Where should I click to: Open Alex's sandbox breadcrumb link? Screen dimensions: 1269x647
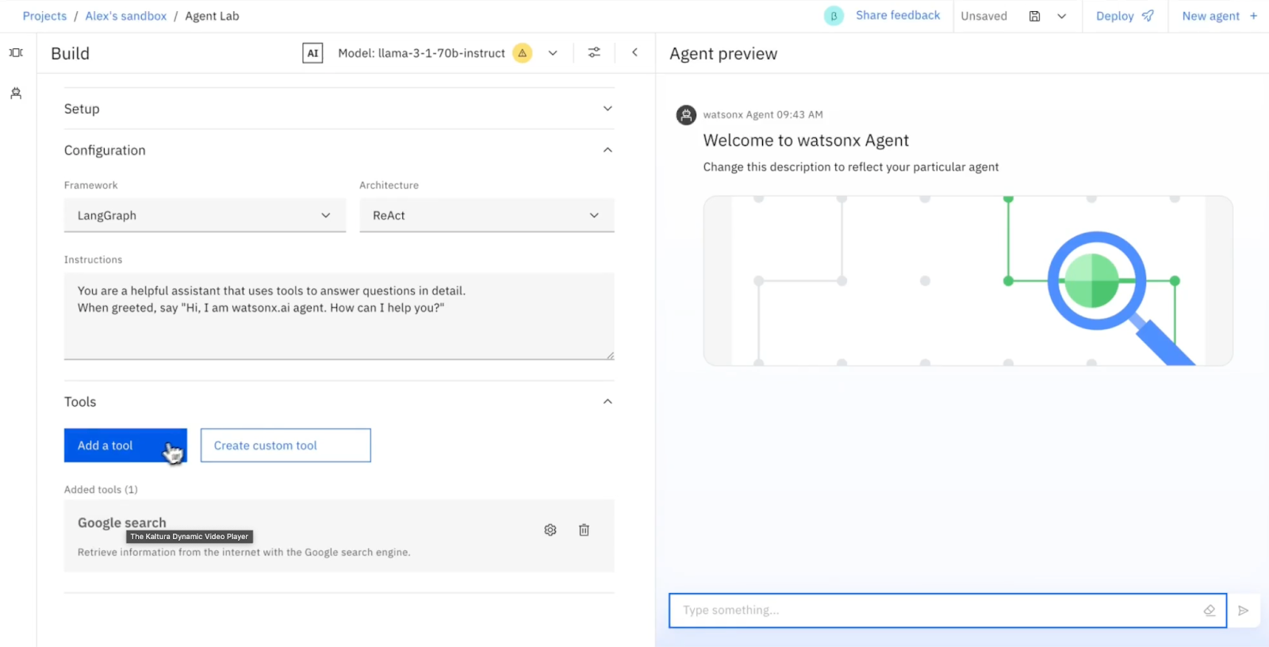point(126,16)
